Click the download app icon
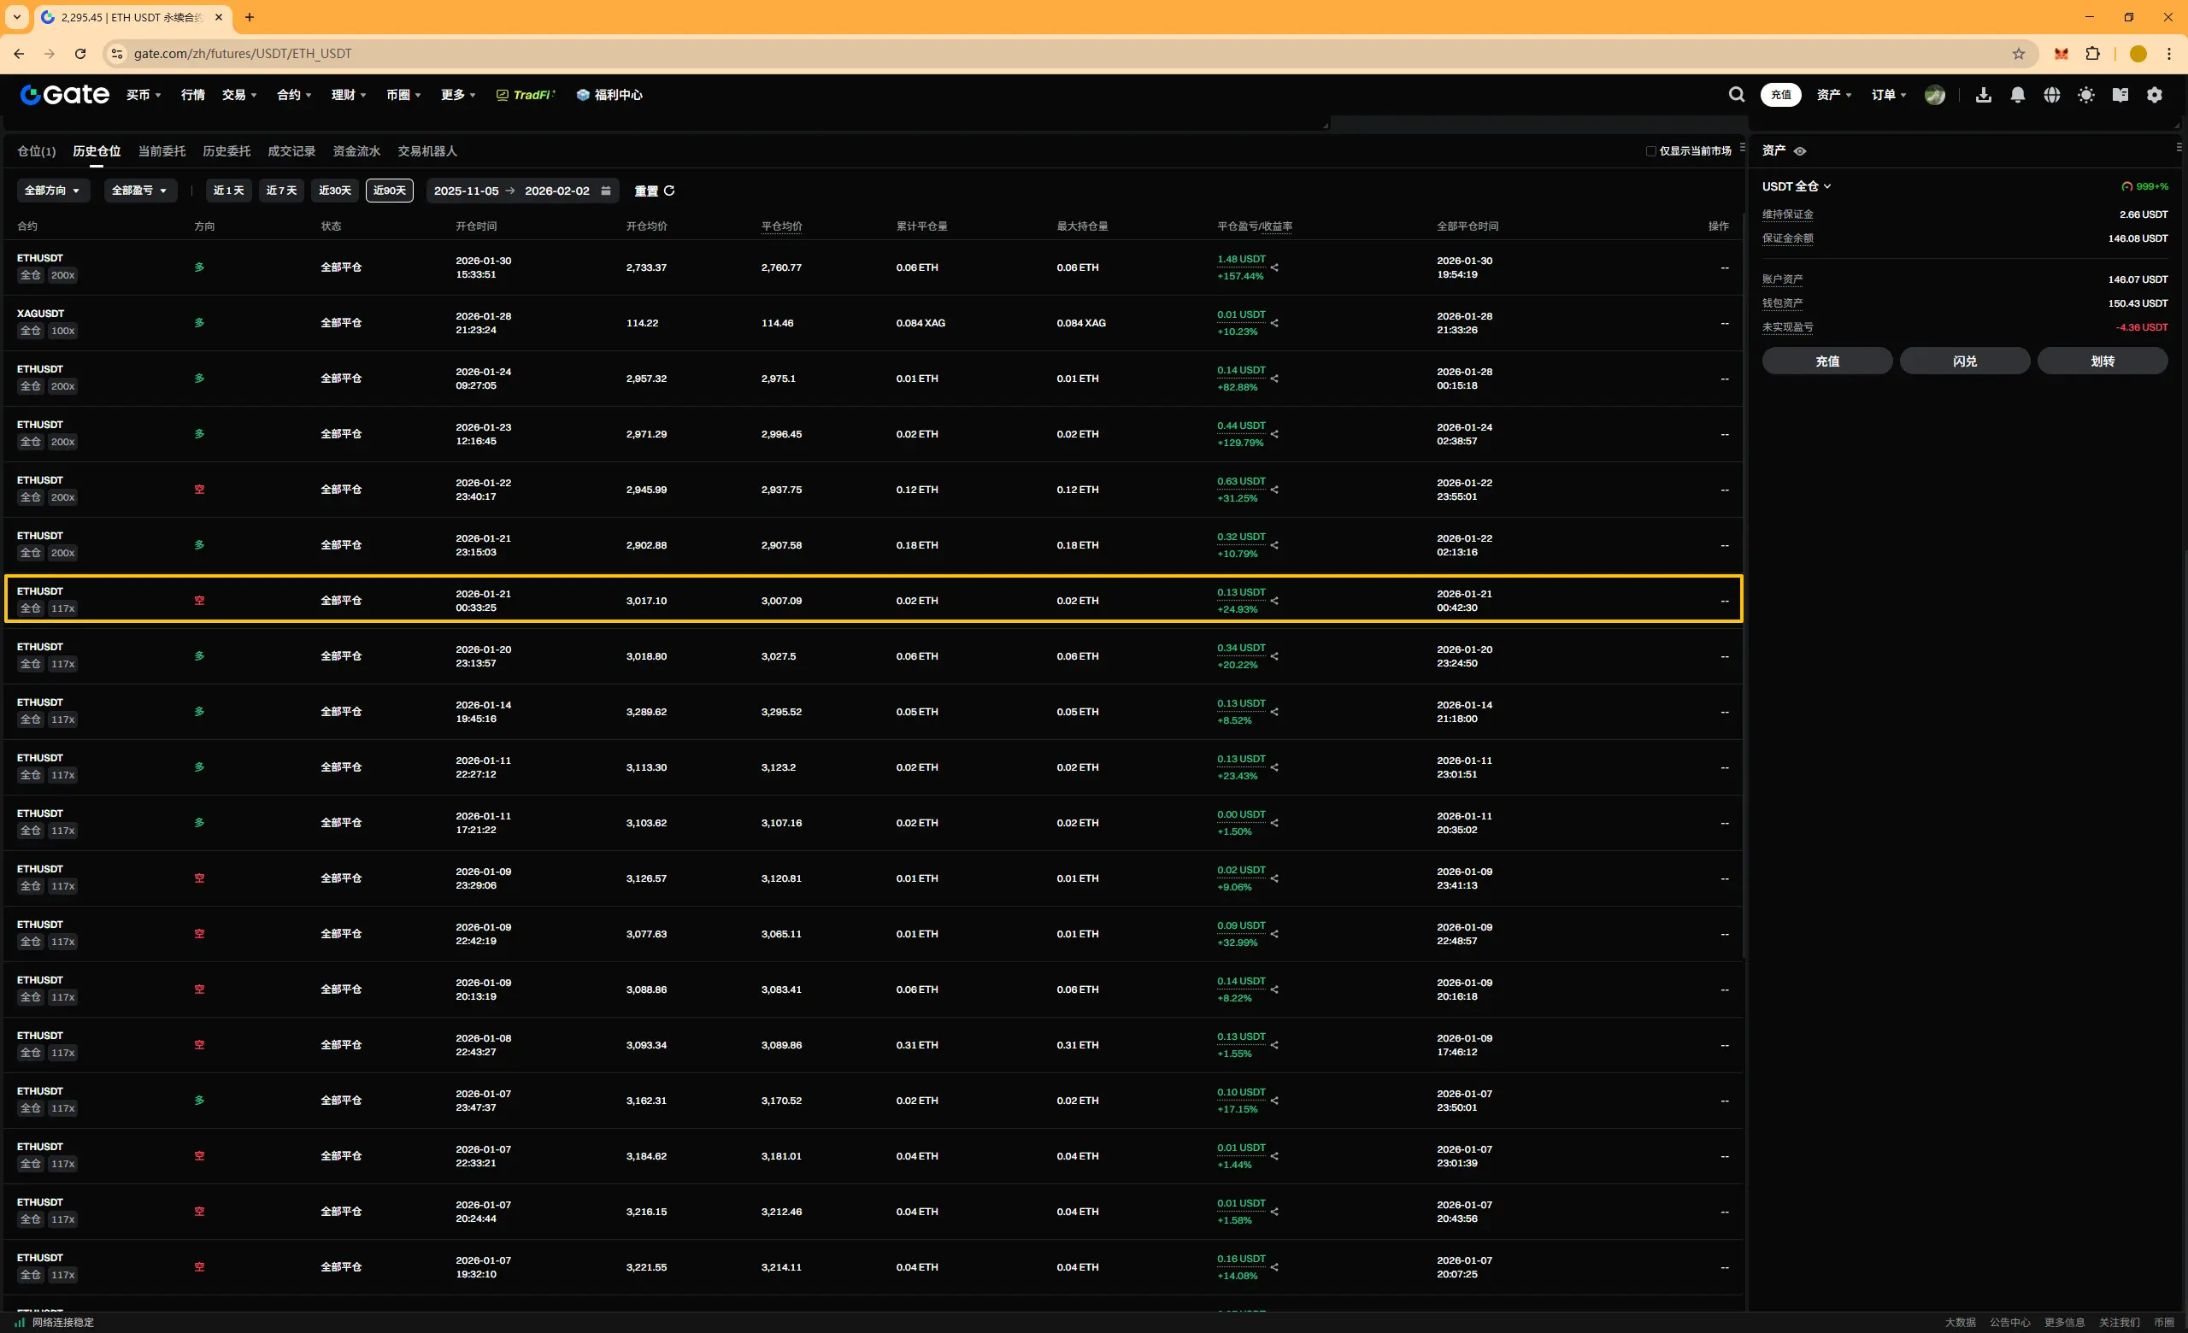This screenshot has width=2188, height=1333. tap(1983, 95)
